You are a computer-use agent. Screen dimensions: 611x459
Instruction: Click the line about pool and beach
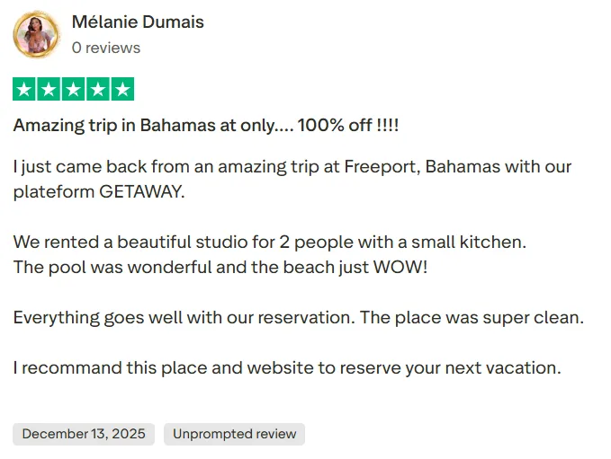pos(220,268)
